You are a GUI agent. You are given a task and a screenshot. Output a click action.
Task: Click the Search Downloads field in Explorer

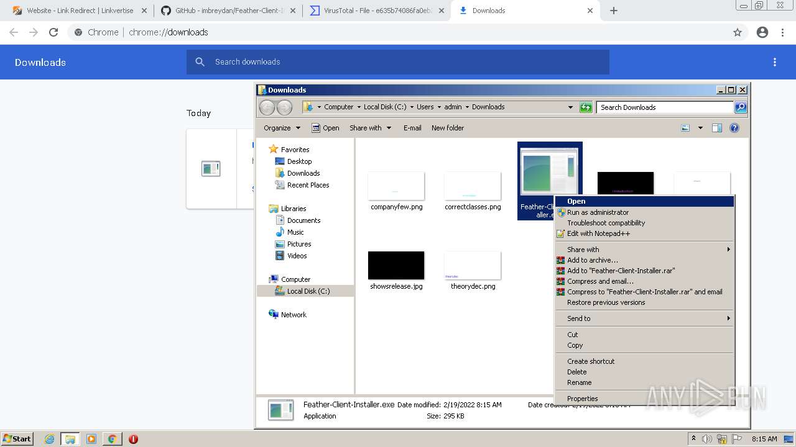pyautogui.click(x=664, y=107)
